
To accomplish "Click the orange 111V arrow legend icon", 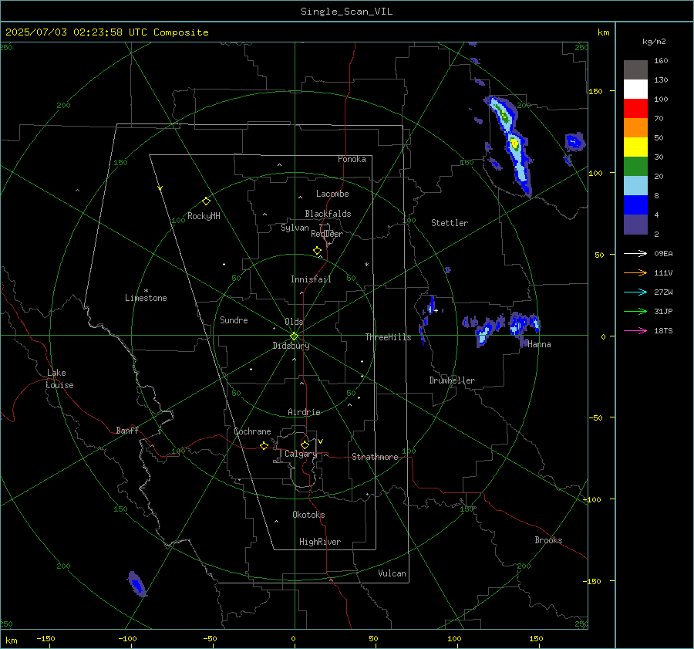I will pos(635,273).
